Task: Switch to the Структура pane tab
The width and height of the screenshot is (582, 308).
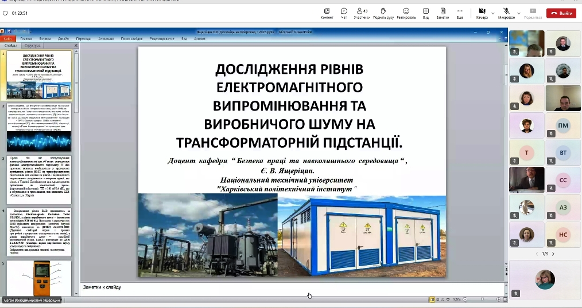Action: [33, 45]
